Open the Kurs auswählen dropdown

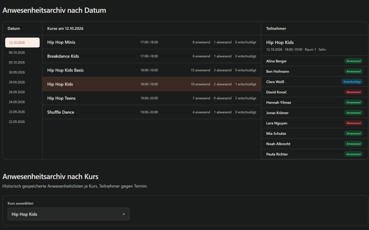click(68, 214)
